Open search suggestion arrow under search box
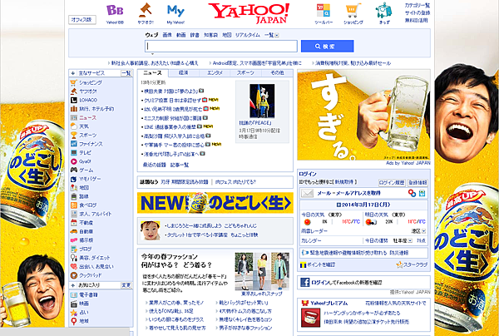Viewport: 499px width, 336px height. coord(152,54)
